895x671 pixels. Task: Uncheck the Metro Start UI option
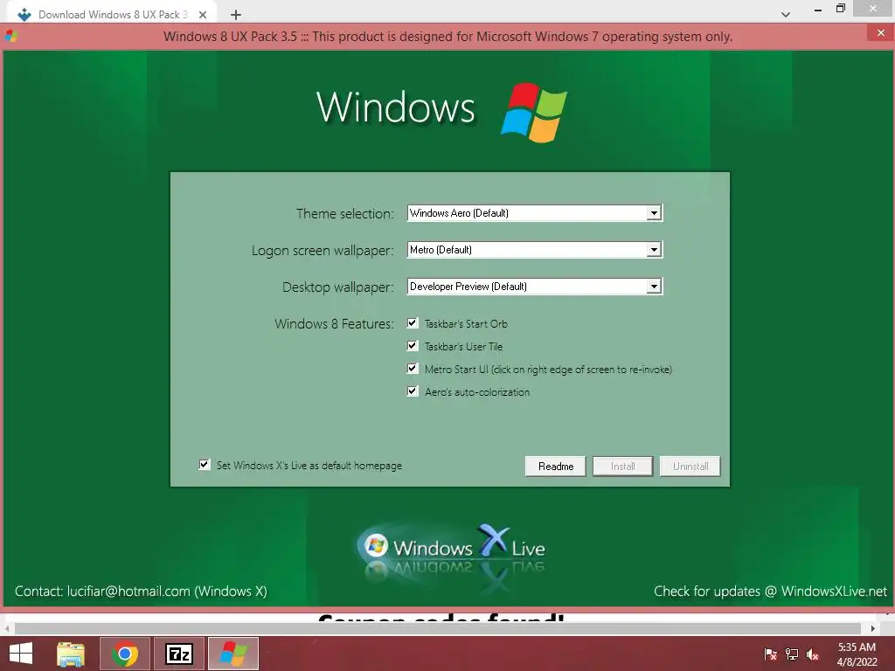coord(413,369)
